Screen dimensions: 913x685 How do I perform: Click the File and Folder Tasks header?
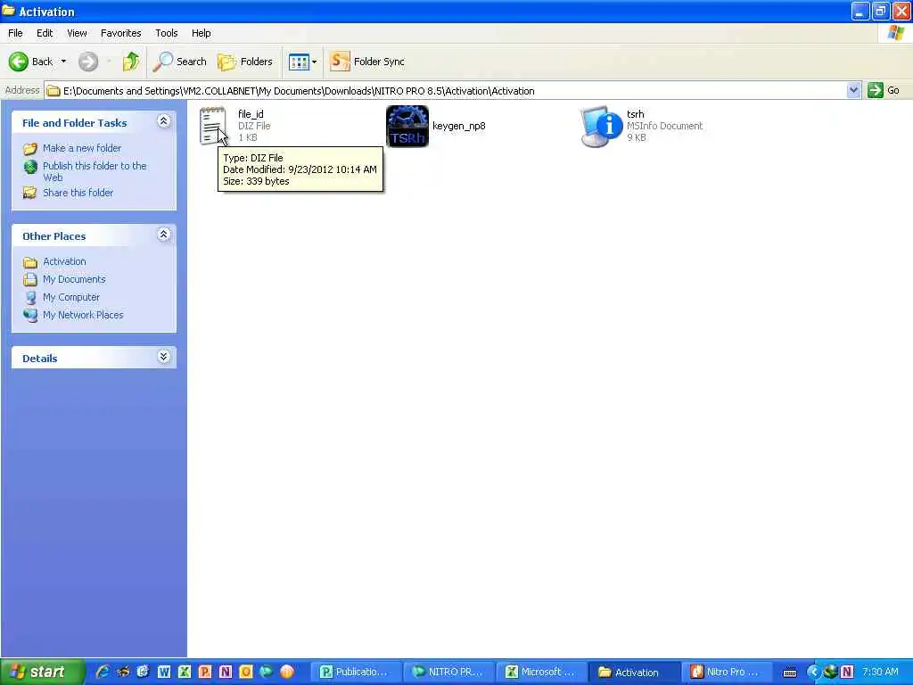(75, 123)
